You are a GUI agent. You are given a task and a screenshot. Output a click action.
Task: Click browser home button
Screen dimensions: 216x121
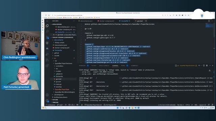coord(49,15)
